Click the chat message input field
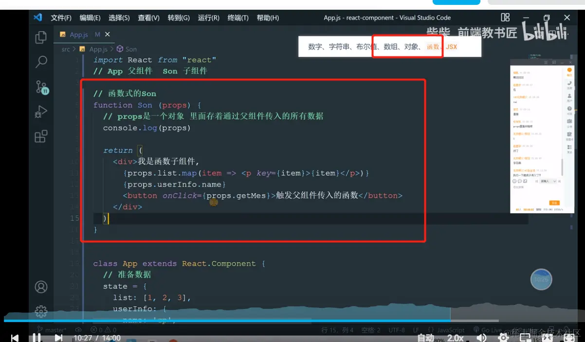Image resolution: width=585 pixels, height=342 pixels. pyautogui.click(x=537, y=192)
